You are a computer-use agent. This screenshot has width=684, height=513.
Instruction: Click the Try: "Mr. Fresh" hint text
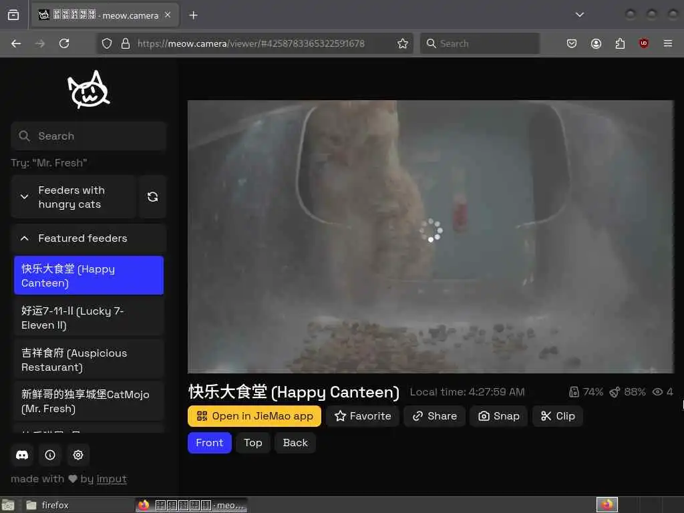coord(49,163)
